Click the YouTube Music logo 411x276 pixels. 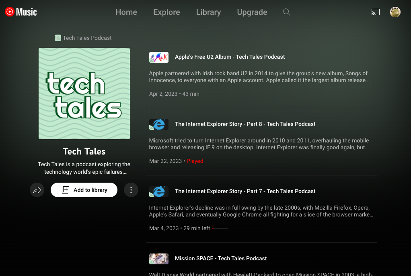(x=21, y=12)
